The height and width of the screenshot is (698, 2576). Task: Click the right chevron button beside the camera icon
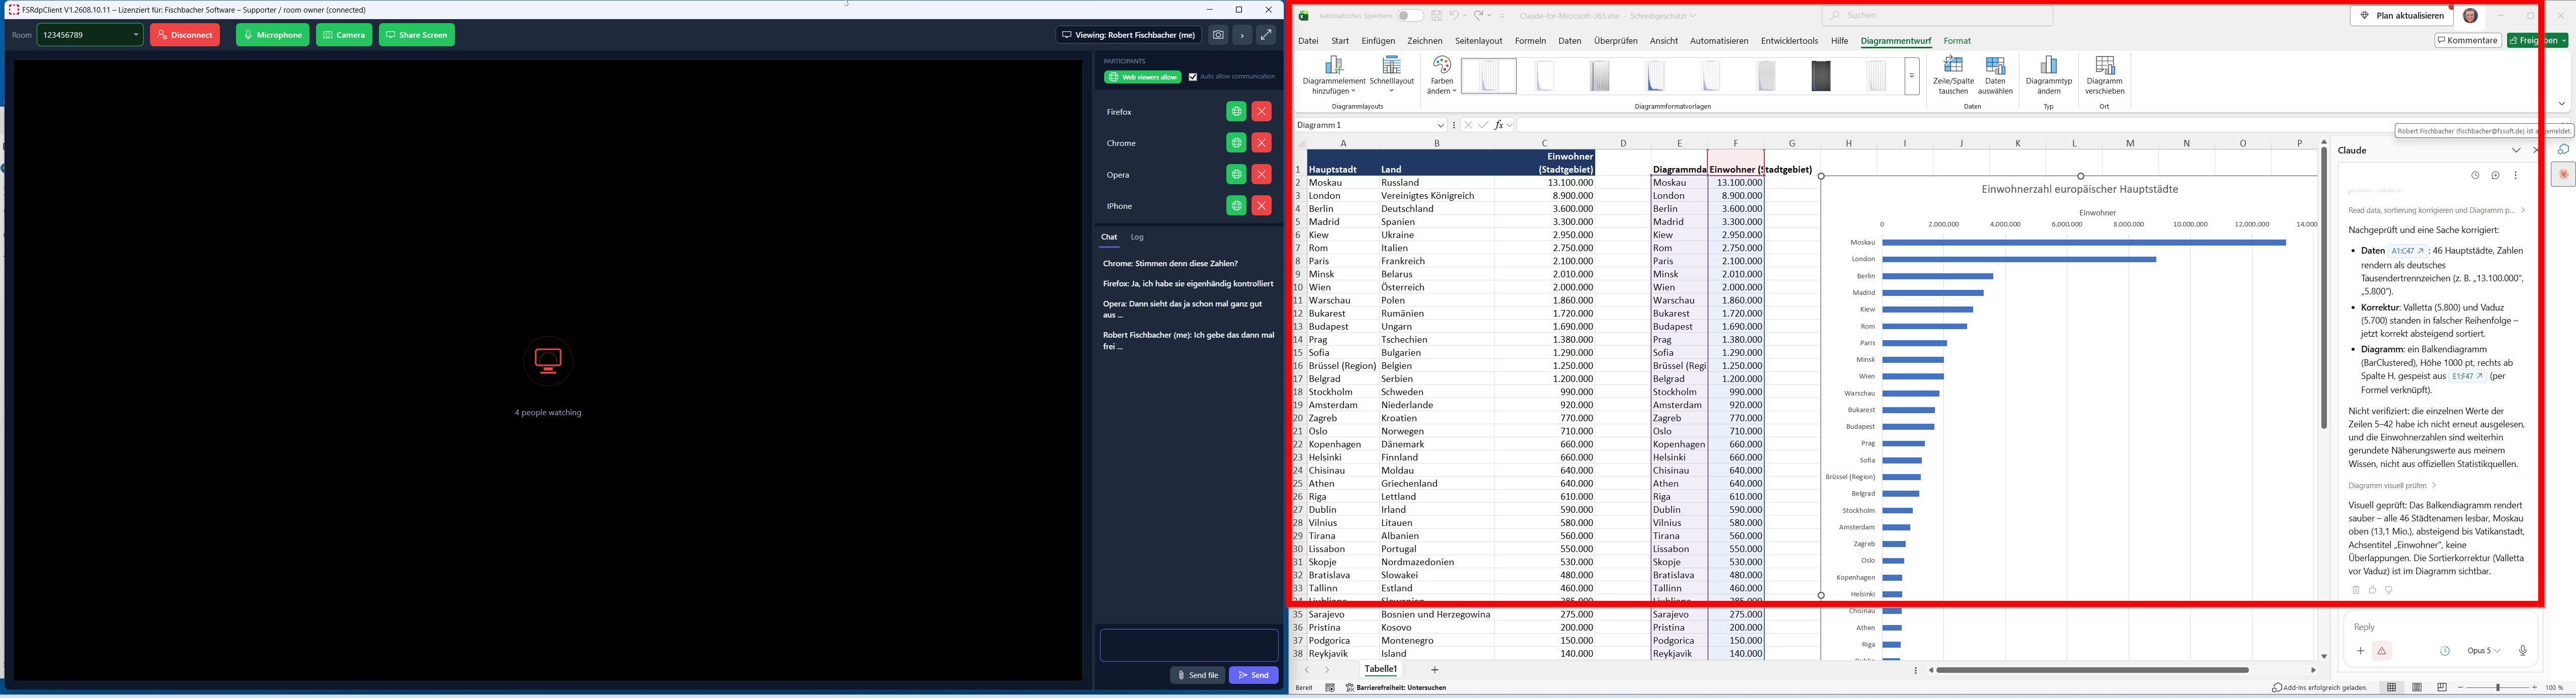coord(1242,35)
